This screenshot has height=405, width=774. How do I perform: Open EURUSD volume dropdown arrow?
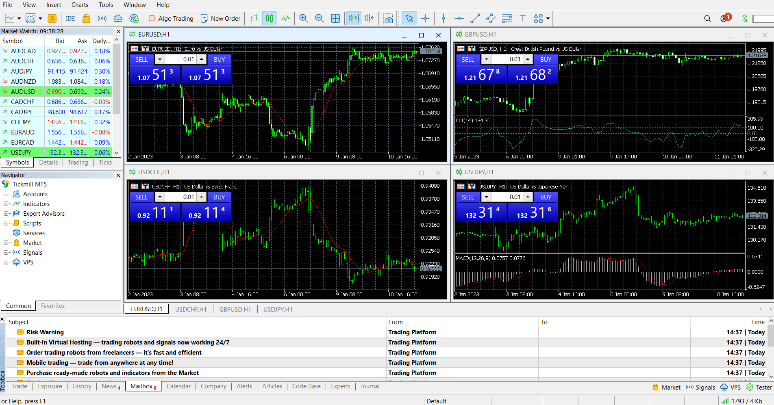pyautogui.click(x=160, y=59)
